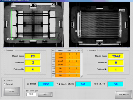Select the LZ row in model table
Screen dimensions: 133x100
point(66,54)
